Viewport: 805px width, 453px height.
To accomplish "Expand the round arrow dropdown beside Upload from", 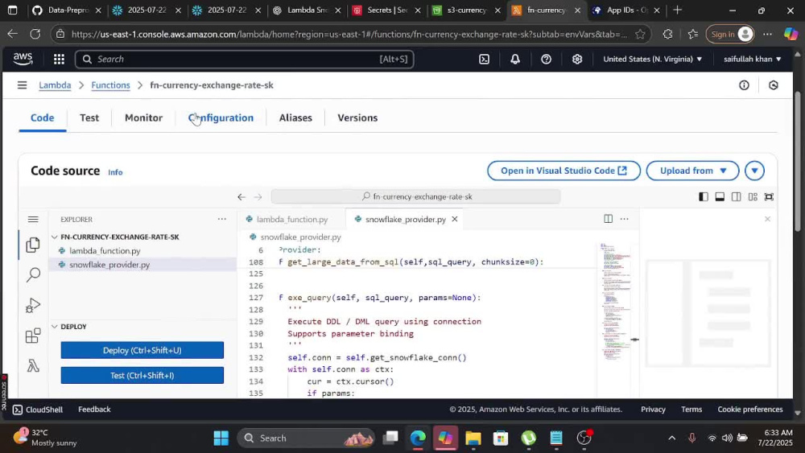I will tap(754, 171).
